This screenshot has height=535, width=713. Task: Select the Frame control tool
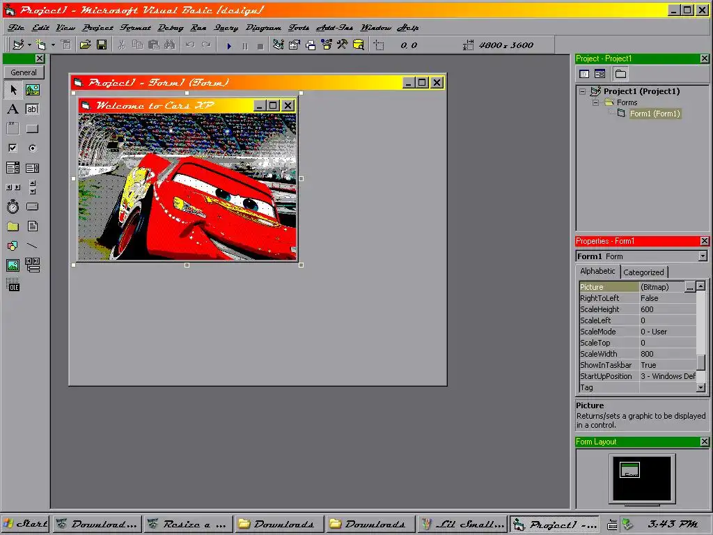pyautogui.click(x=13, y=128)
